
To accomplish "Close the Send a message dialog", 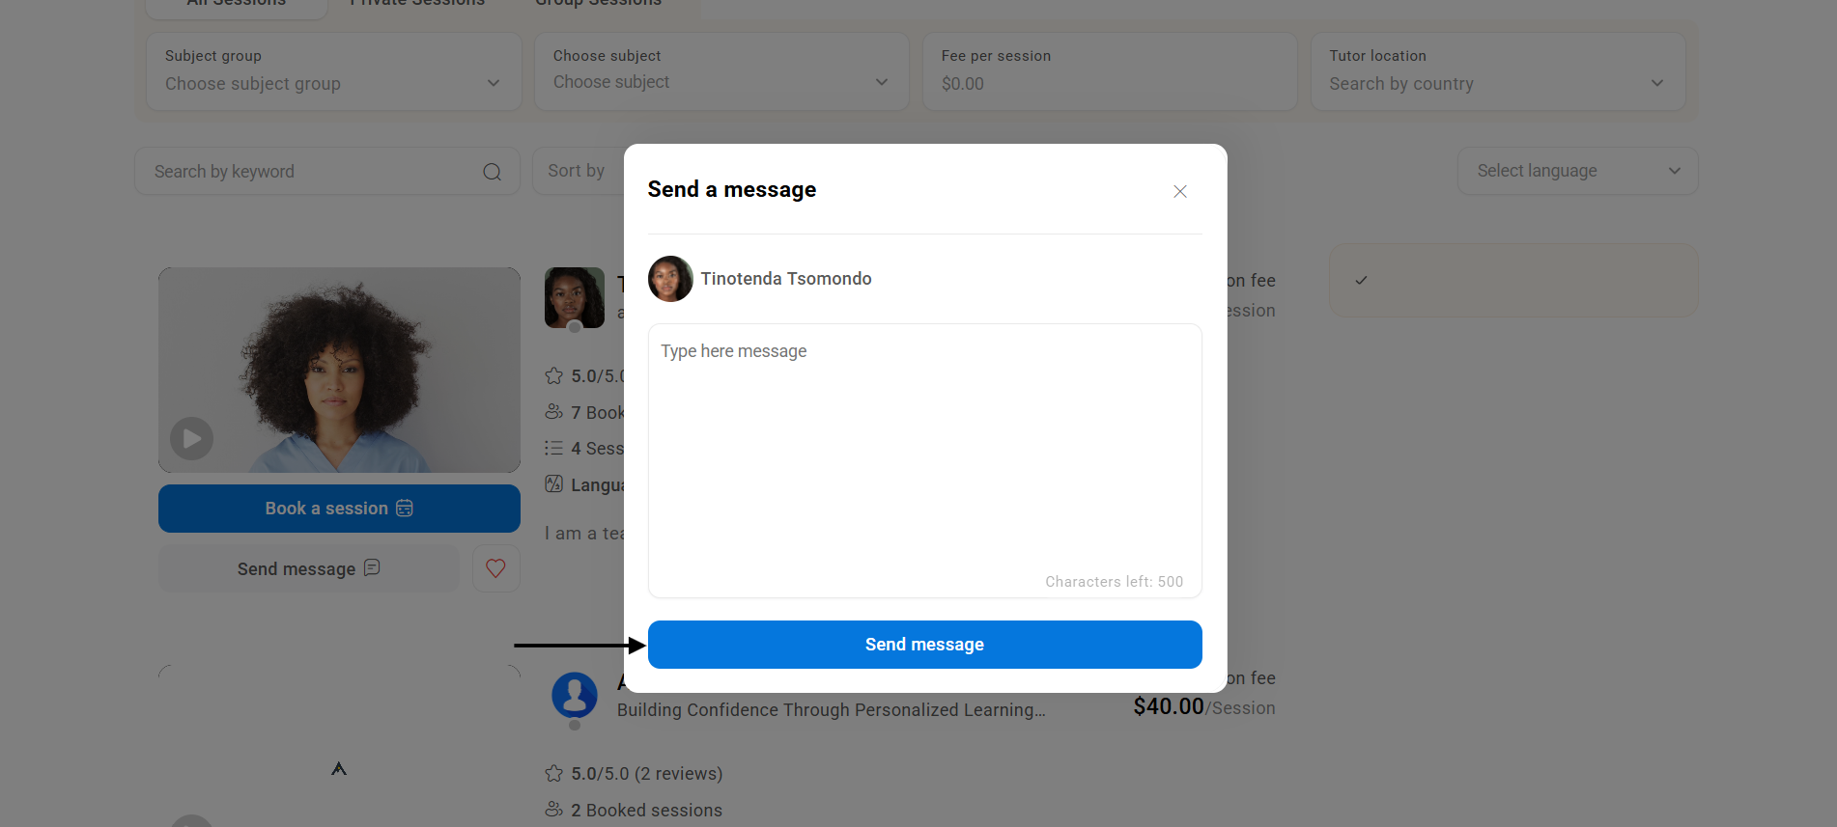I will 1179,191.
